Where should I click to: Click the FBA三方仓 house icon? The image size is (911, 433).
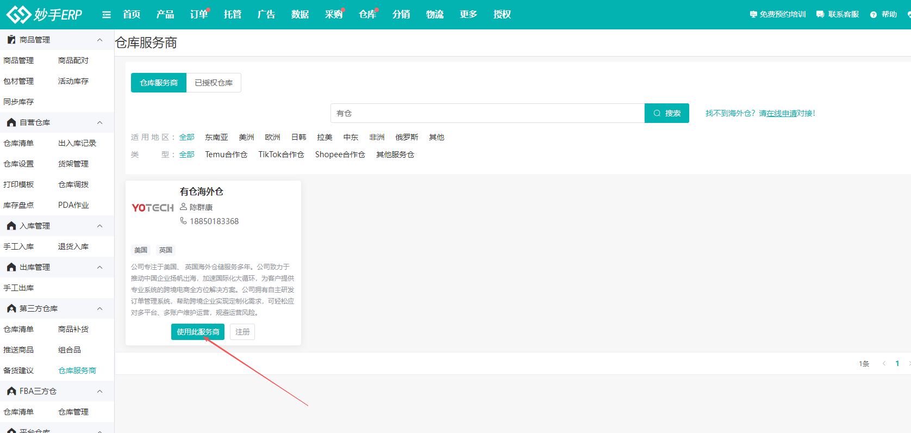11,391
